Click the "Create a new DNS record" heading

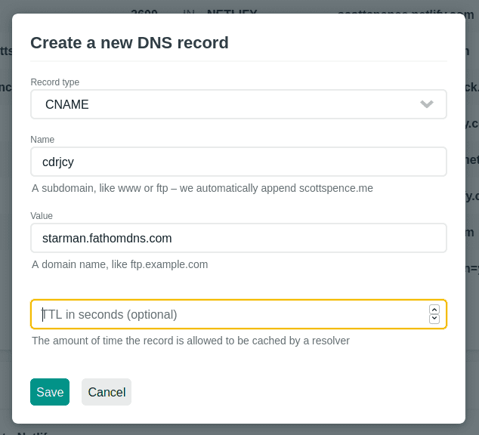point(129,42)
